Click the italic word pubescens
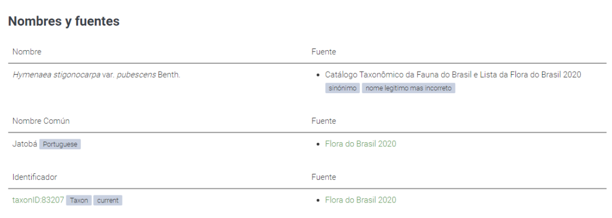The height and width of the screenshot is (218, 612). (136, 75)
